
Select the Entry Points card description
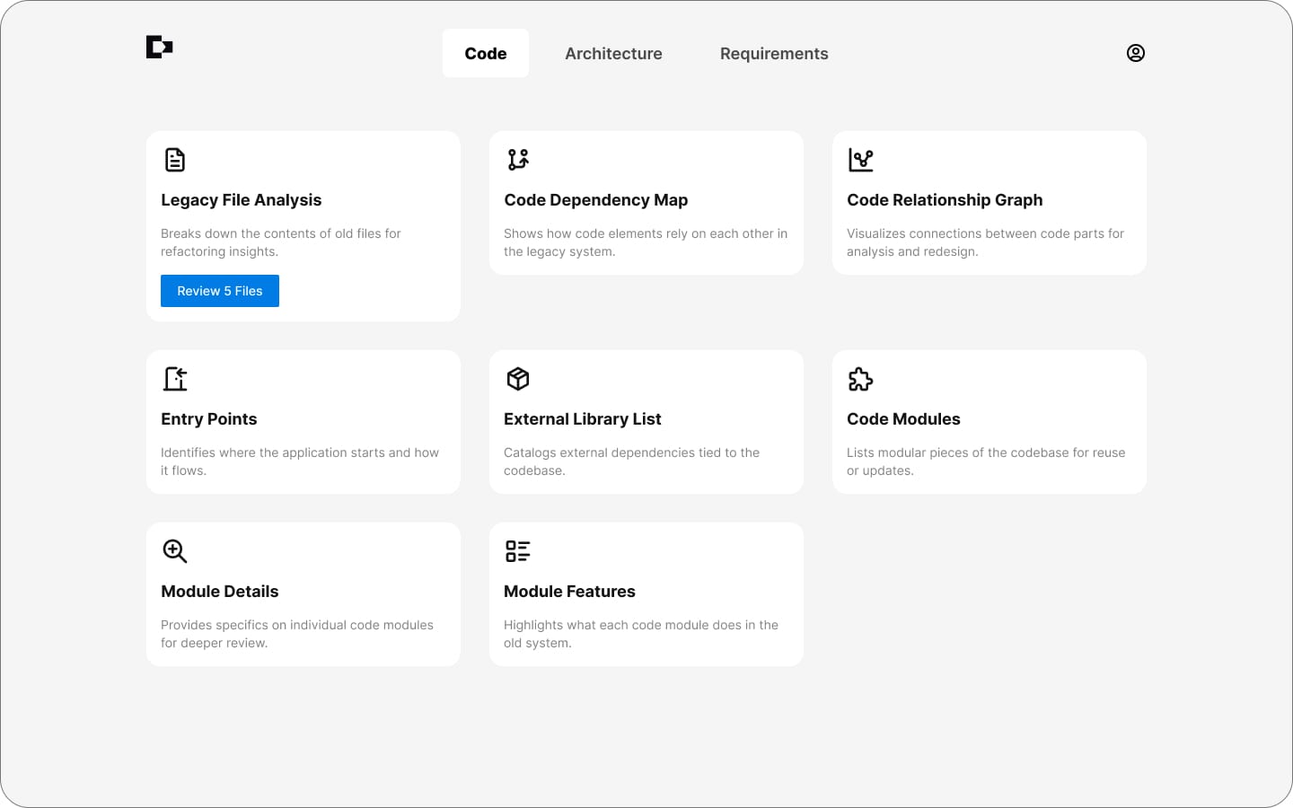pyautogui.click(x=300, y=461)
